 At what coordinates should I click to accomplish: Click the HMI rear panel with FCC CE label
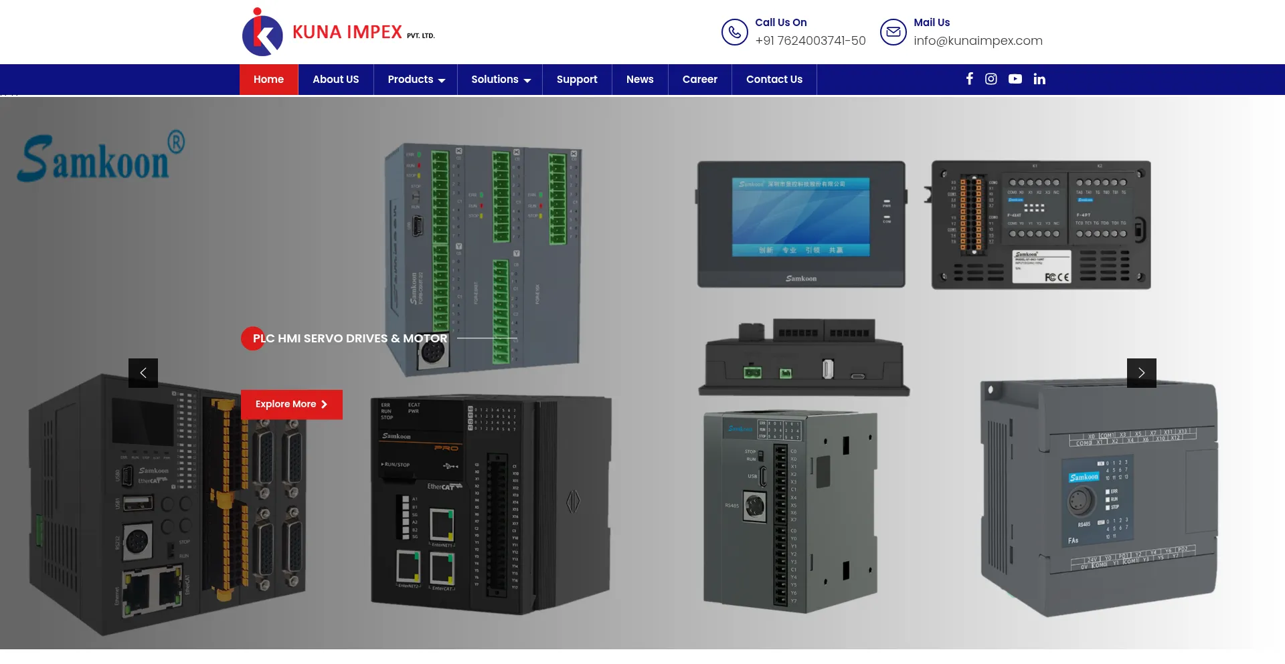(1039, 225)
